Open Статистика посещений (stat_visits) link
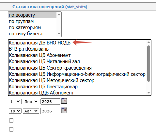Viewport: 156px width, 133px height. click(x=50, y=7)
